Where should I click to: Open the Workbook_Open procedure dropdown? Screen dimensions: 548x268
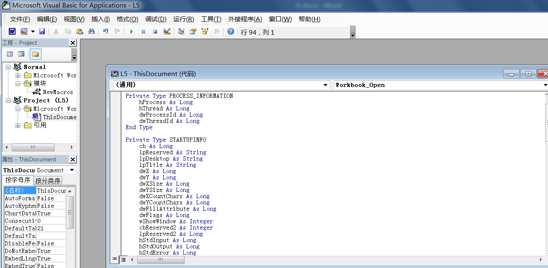545,85
